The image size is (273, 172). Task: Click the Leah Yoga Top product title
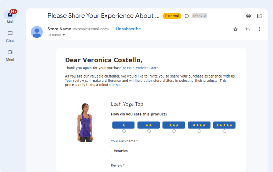pos(127,104)
